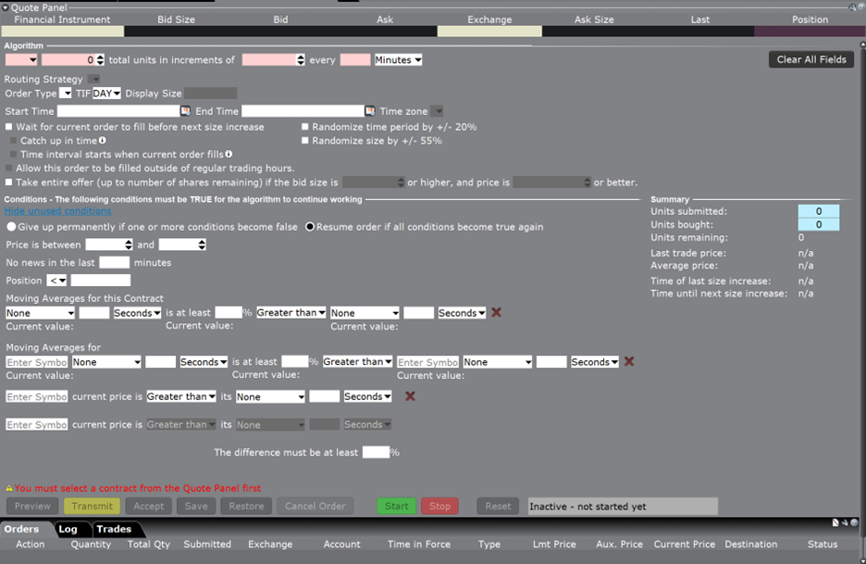Click the Preview button

coord(32,506)
